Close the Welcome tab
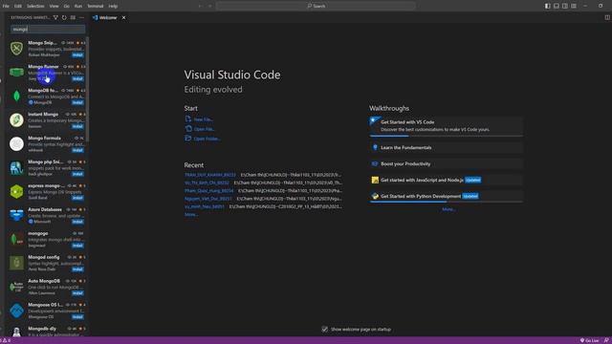Screen dimensions: 612x344 coord(123,17)
